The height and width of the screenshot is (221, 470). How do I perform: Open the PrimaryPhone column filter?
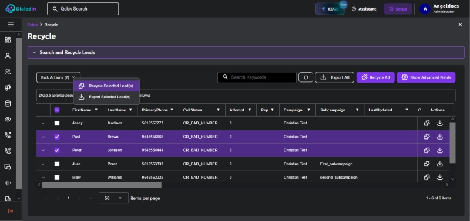pyautogui.click(x=172, y=110)
